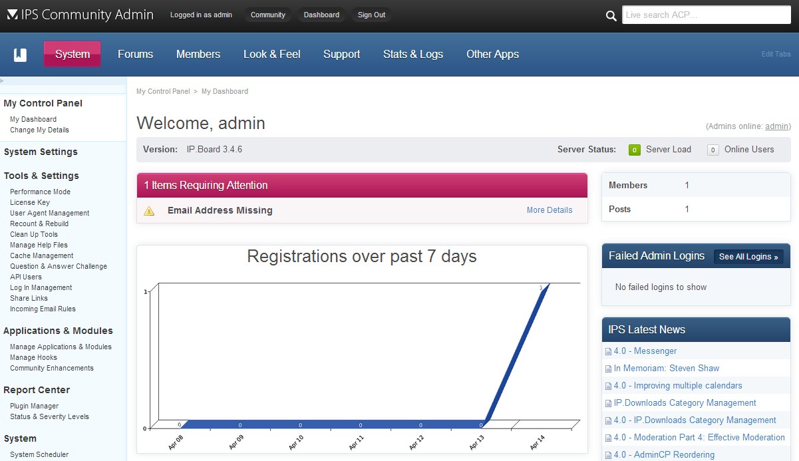Select the Support tab

click(x=342, y=54)
